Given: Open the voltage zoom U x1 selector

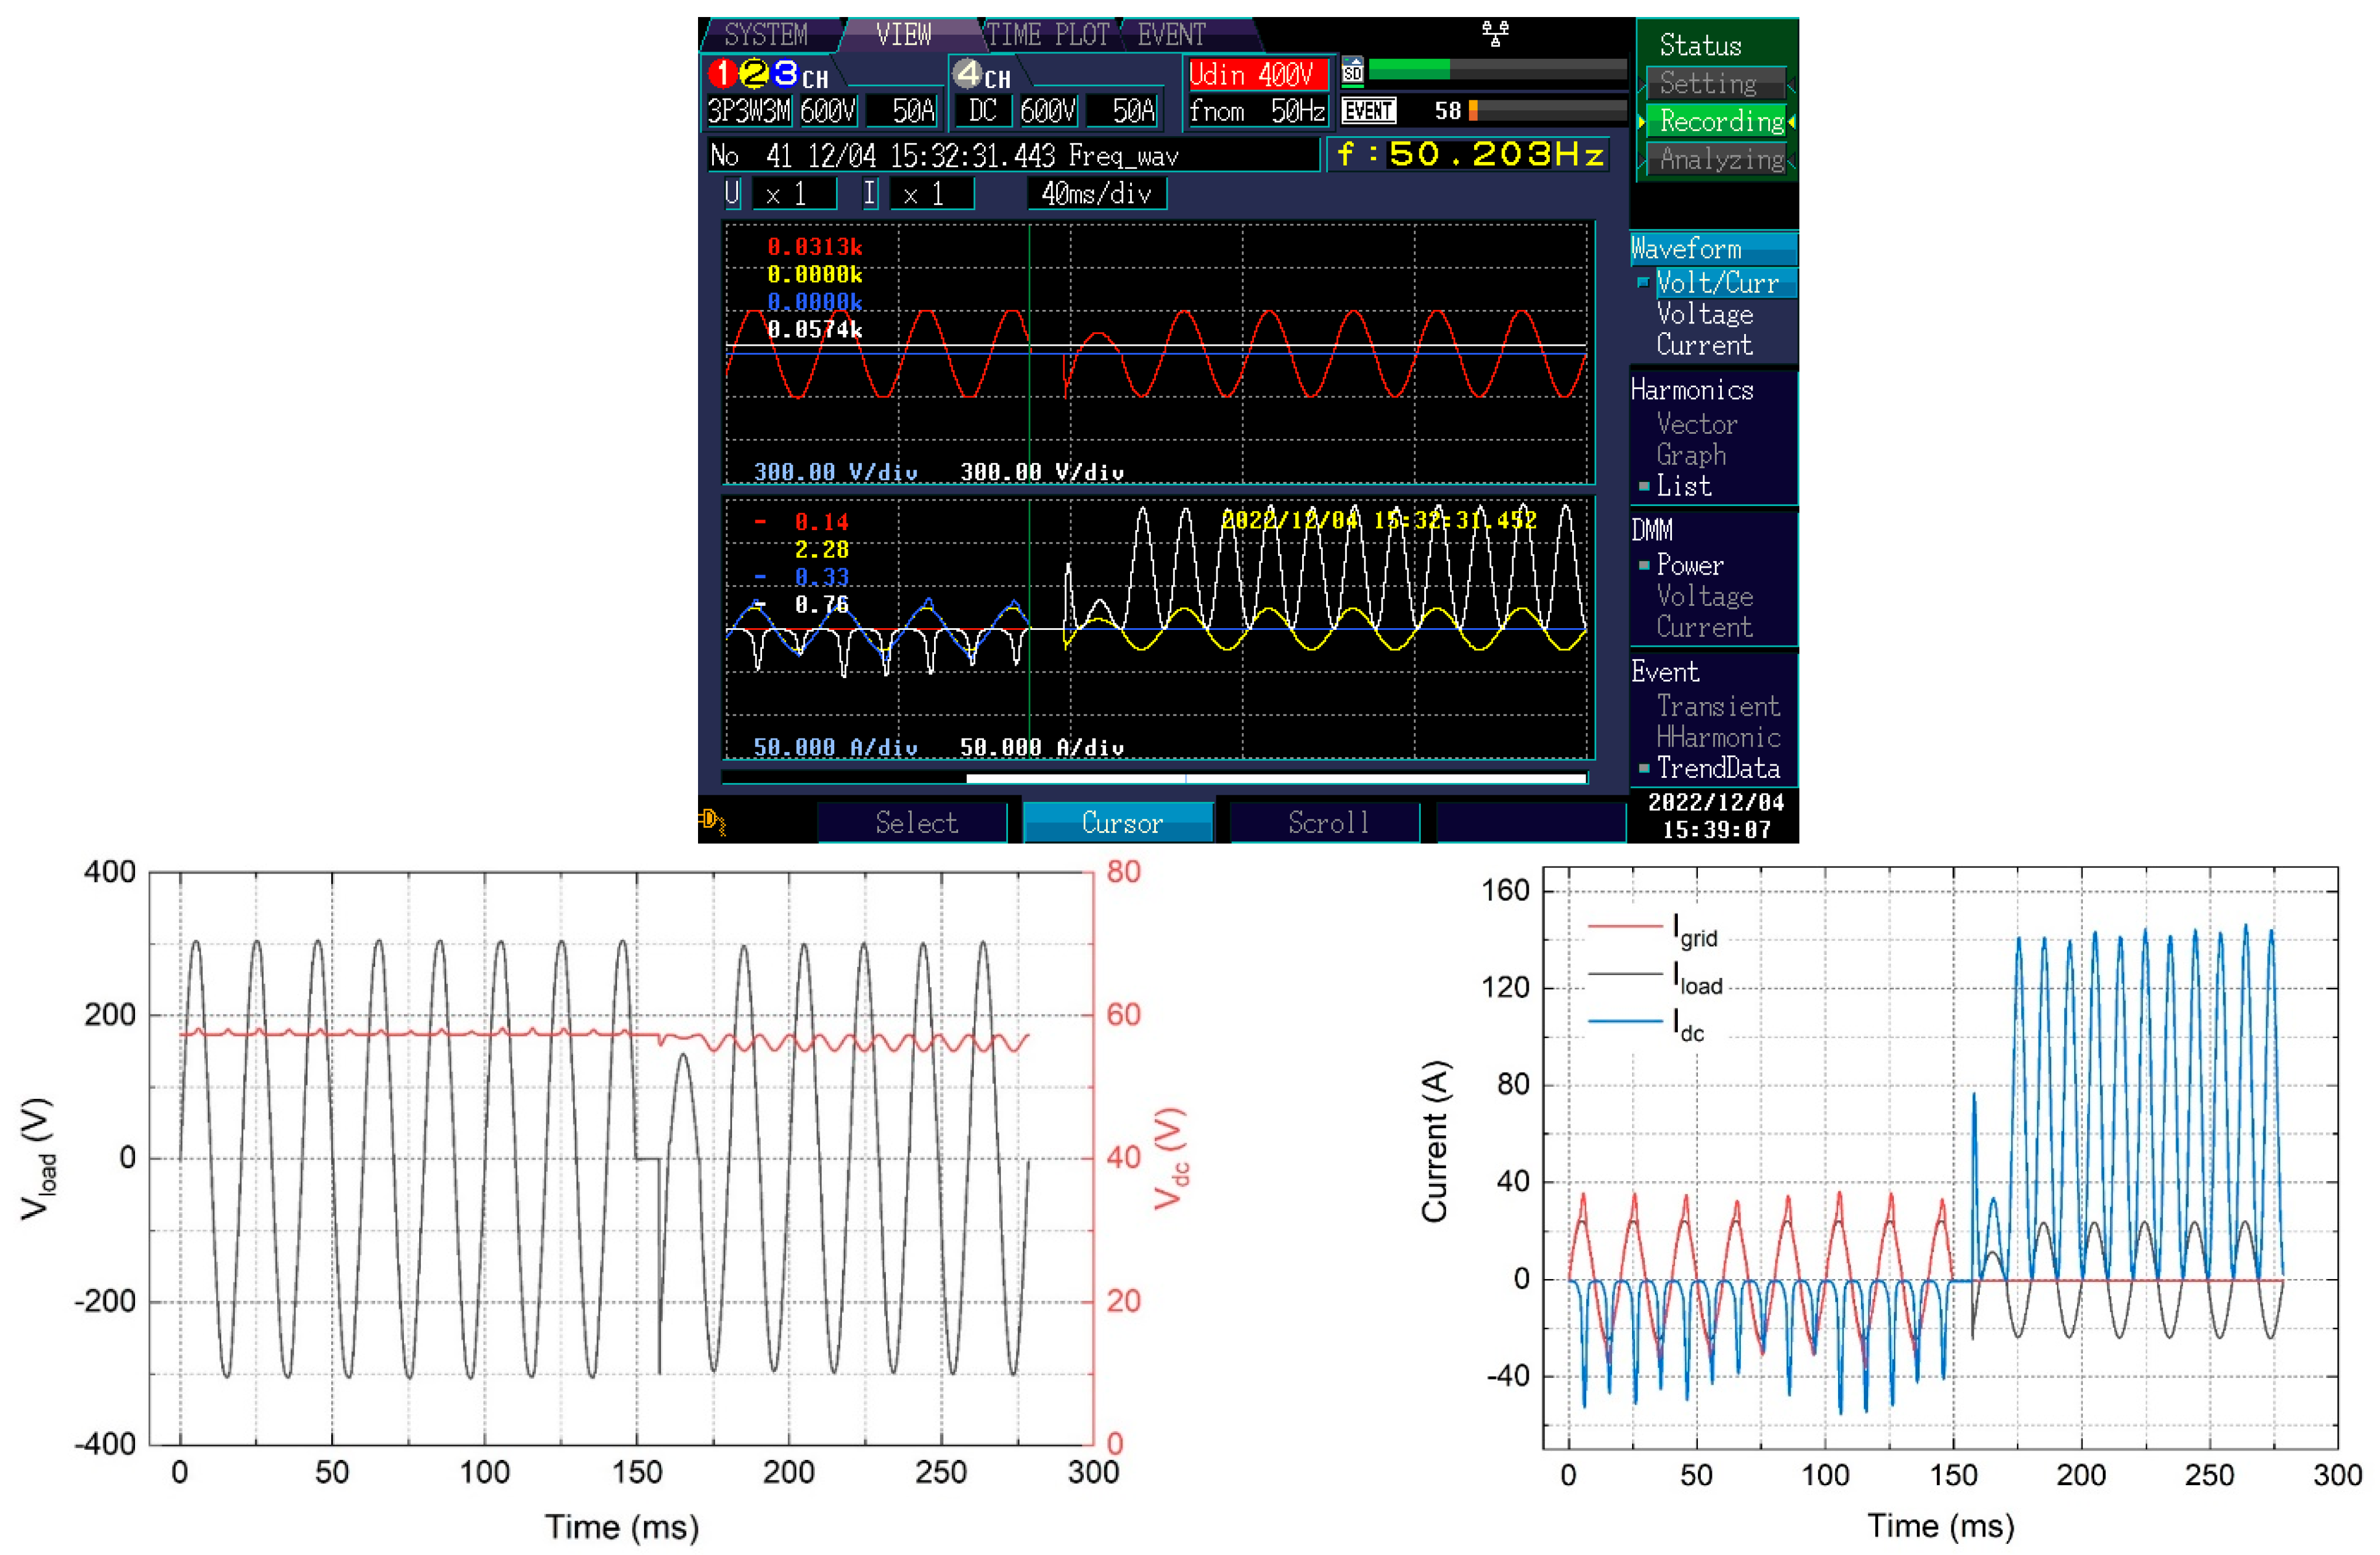Looking at the screenshot, I should tap(794, 194).
